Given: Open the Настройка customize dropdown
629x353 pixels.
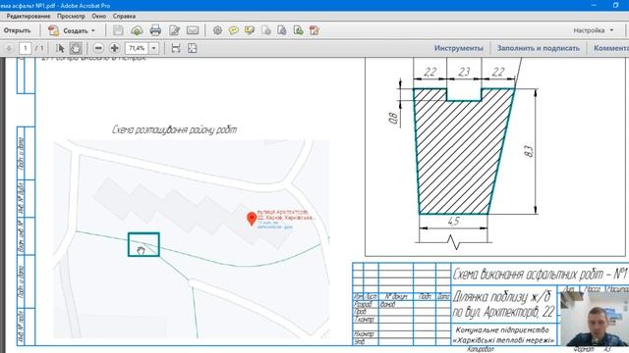Looking at the screenshot, I should (x=594, y=30).
